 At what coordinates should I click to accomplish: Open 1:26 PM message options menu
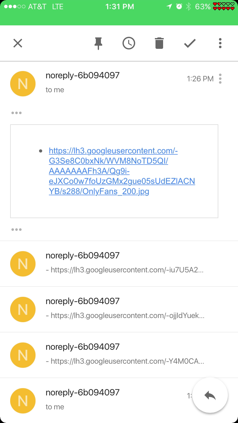point(220,79)
